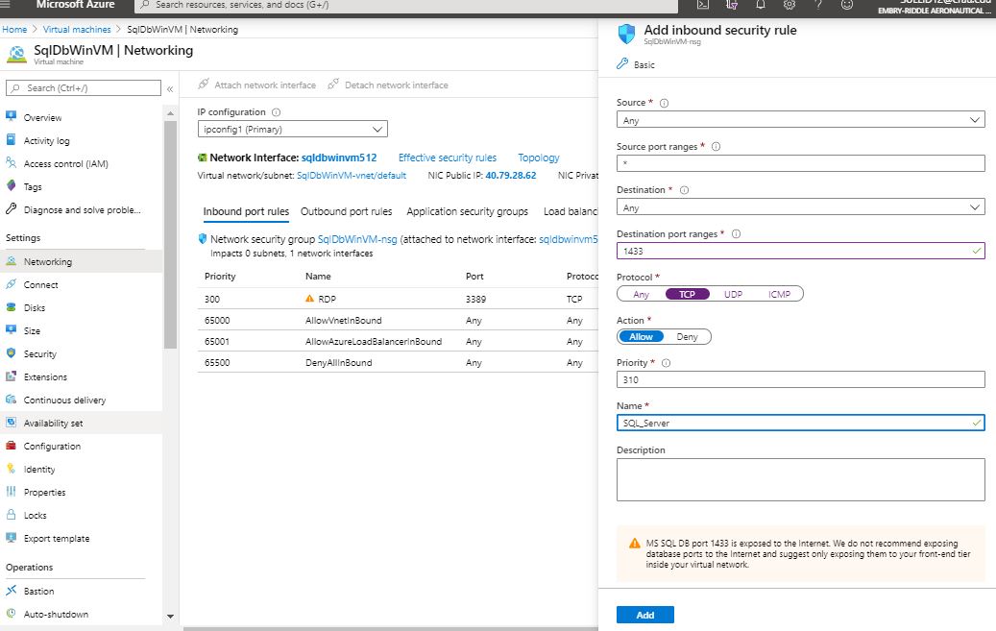The image size is (996, 631).
Task: Click Tags sidebar icon
Action: tap(11, 186)
